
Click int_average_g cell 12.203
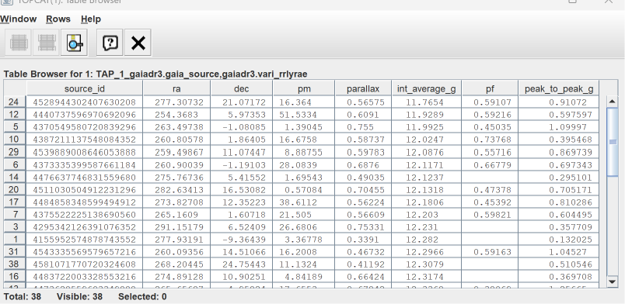pos(427,215)
